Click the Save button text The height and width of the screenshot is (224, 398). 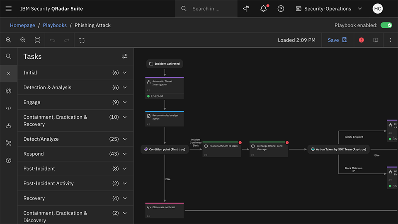(x=333, y=40)
